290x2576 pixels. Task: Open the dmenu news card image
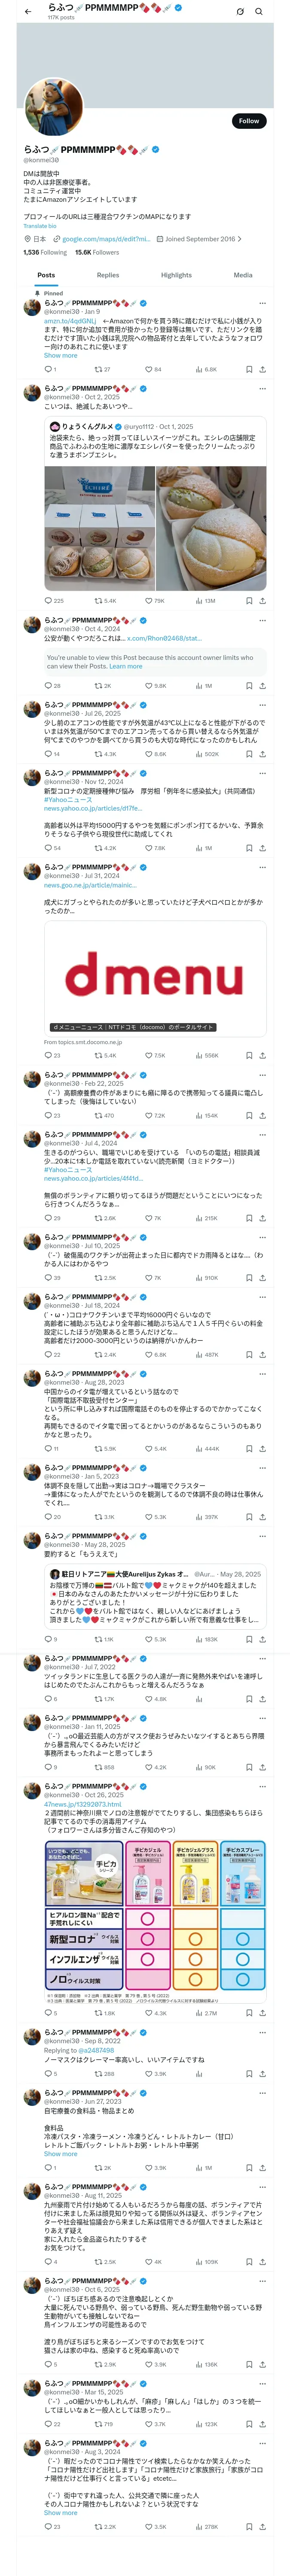coord(155,976)
